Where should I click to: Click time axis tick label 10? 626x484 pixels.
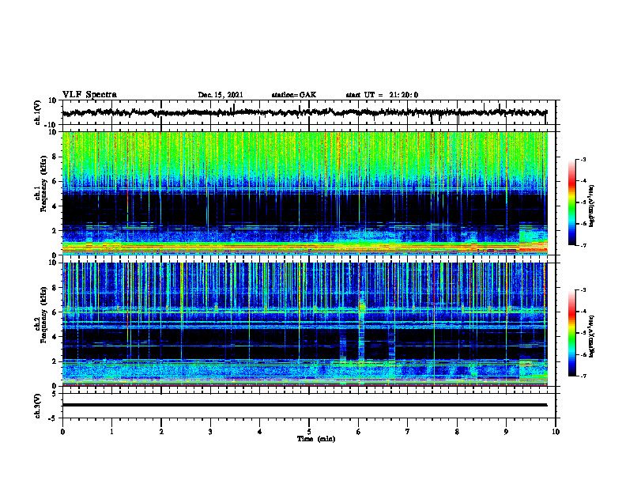pos(556,432)
